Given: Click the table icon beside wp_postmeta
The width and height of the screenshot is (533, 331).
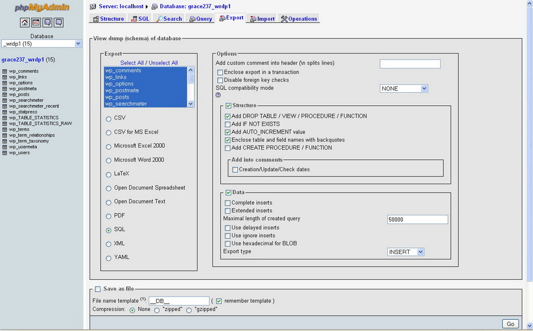Looking at the screenshot, I should click(x=5, y=89).
